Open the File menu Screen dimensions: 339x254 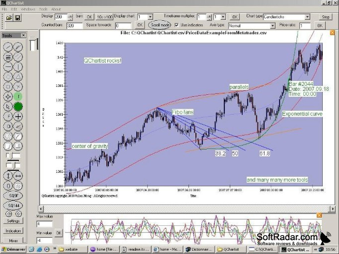[4, 9]
